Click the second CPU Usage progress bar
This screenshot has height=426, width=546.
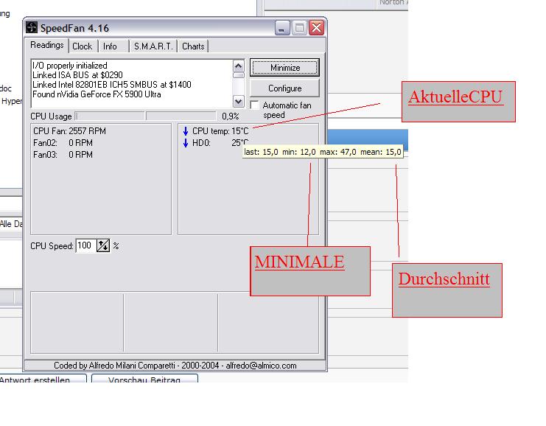click(x=181, y=116)
